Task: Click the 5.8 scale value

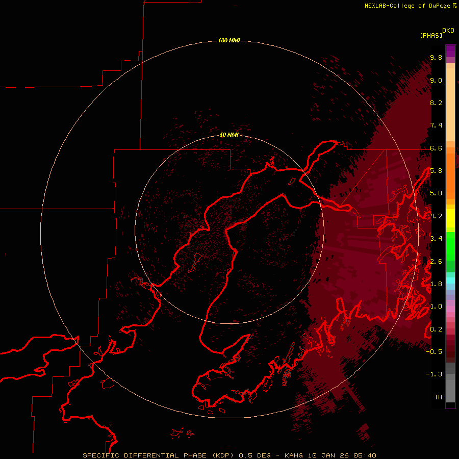Action: [x=436, y=171]
